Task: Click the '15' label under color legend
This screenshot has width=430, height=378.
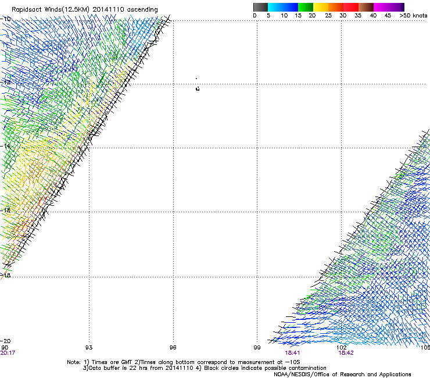Action: point(298,16)
